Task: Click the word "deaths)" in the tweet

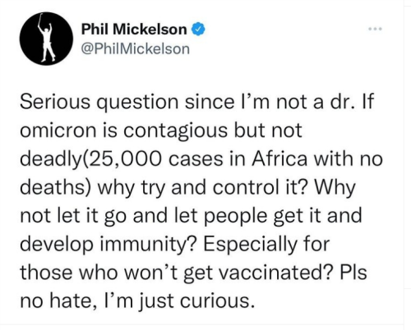Action: coord(56,187)
